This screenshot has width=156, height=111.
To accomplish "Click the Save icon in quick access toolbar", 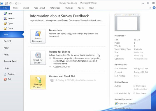I will coord(6,3).
